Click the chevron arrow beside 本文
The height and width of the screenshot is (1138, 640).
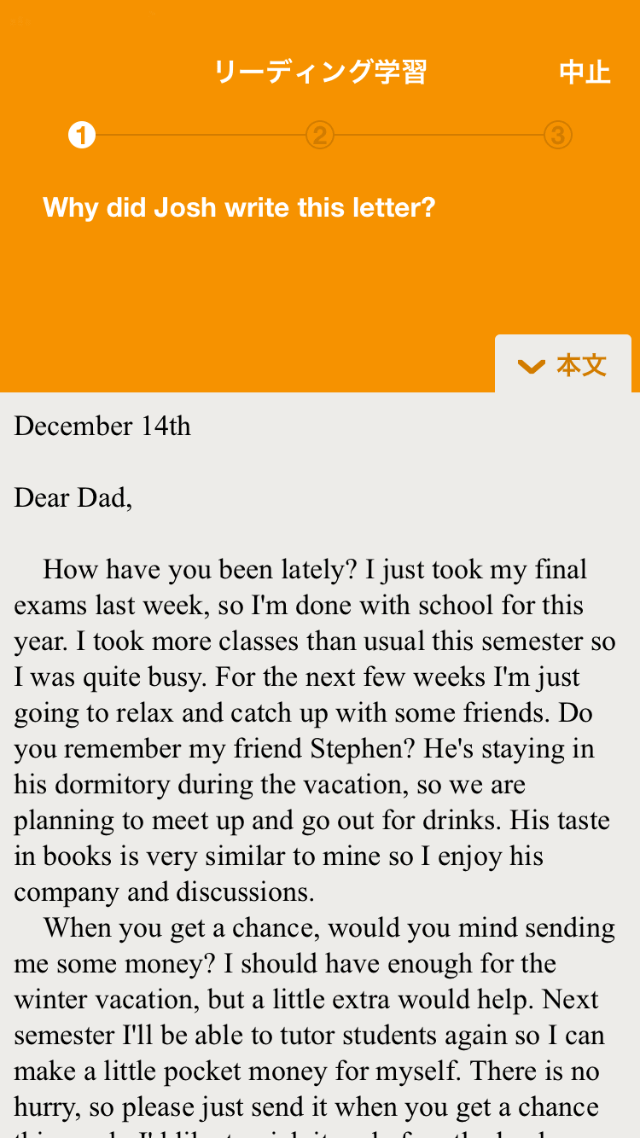(x=531, y=367)
